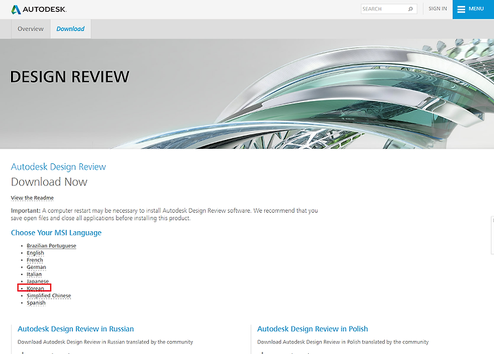Download the Brazilian Portuguese MSI
The width and height of the screenshot is (494, 354).
click(51, 246)
